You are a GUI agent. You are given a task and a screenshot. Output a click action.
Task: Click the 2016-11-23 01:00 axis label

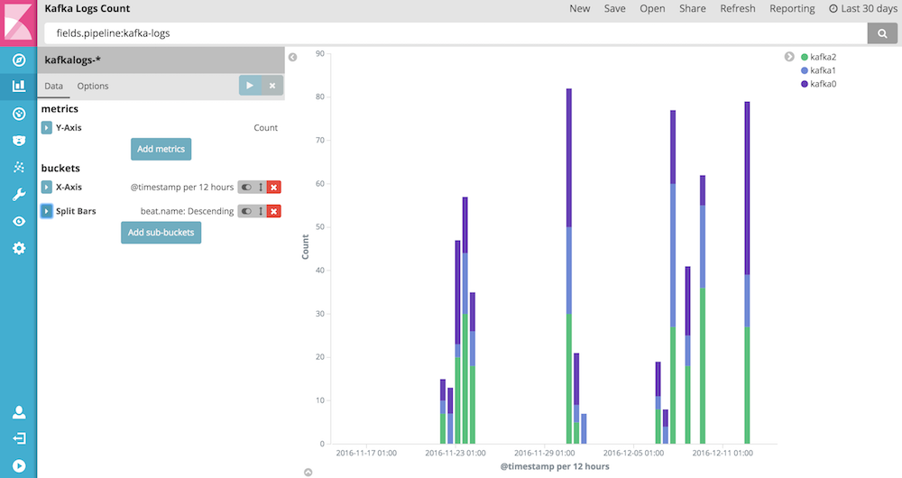(456, 454)
